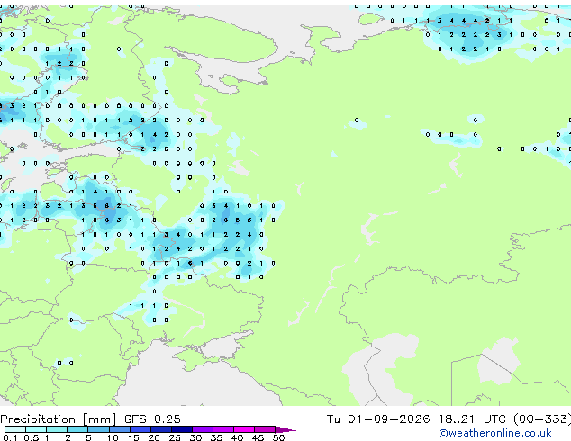The width and height of the screenshot is (571, 441).
Task: Click the '18..21 UTC' time text
Action: (472, 419)
